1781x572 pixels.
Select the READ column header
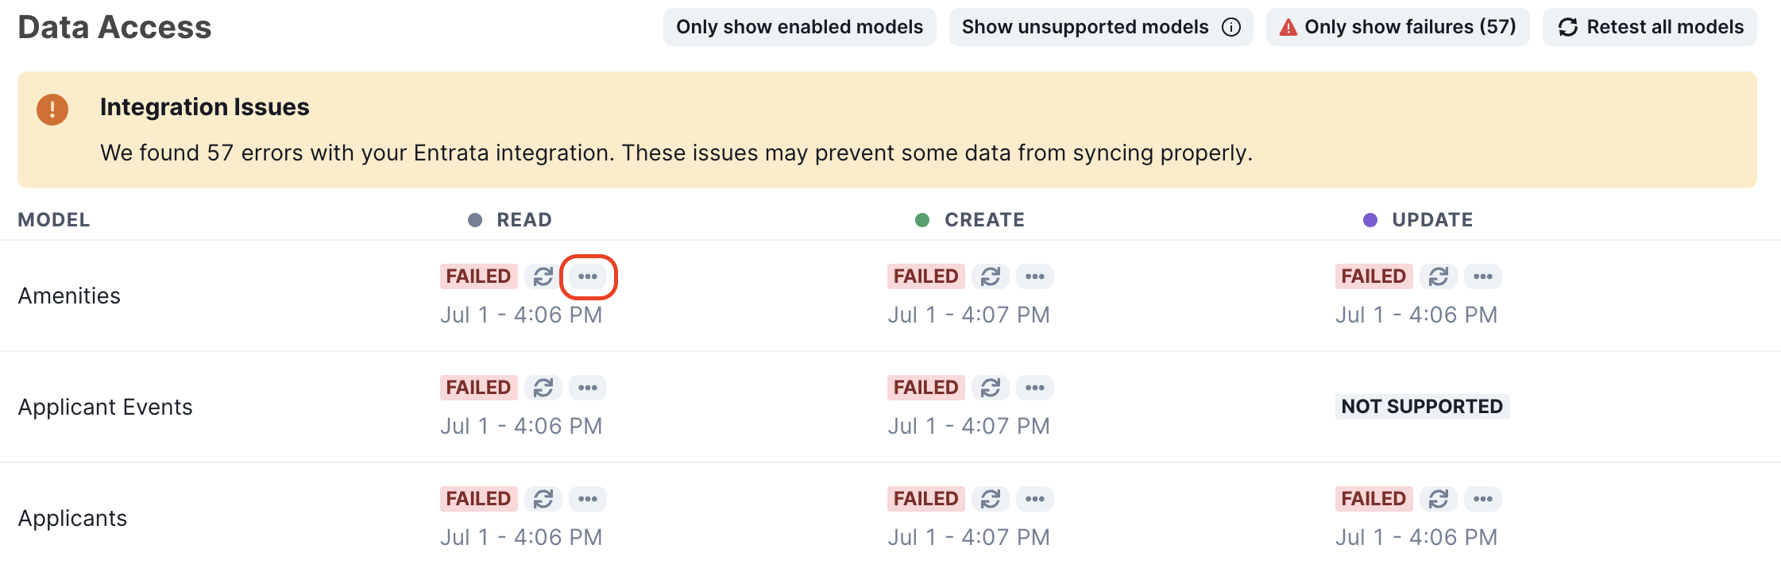(524, 219)
